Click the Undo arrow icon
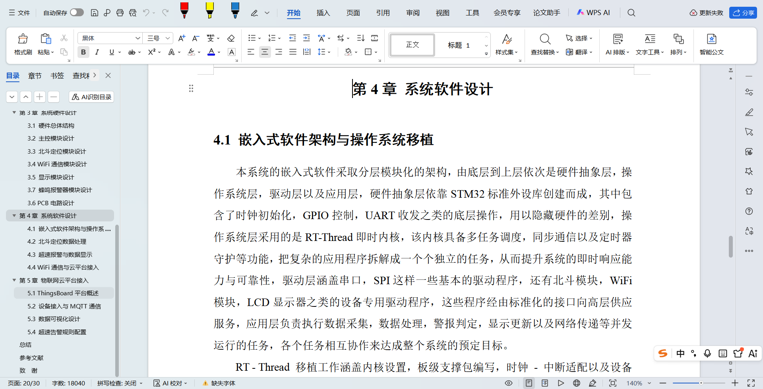Screen dimensions: 763x389 pos(146,13)
